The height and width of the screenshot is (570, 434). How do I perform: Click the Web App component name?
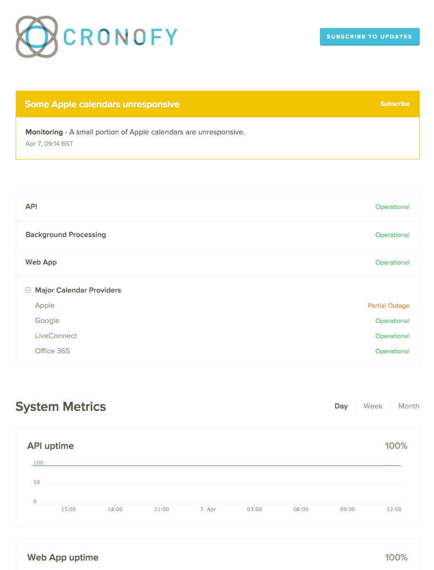(x=41, y=262)
